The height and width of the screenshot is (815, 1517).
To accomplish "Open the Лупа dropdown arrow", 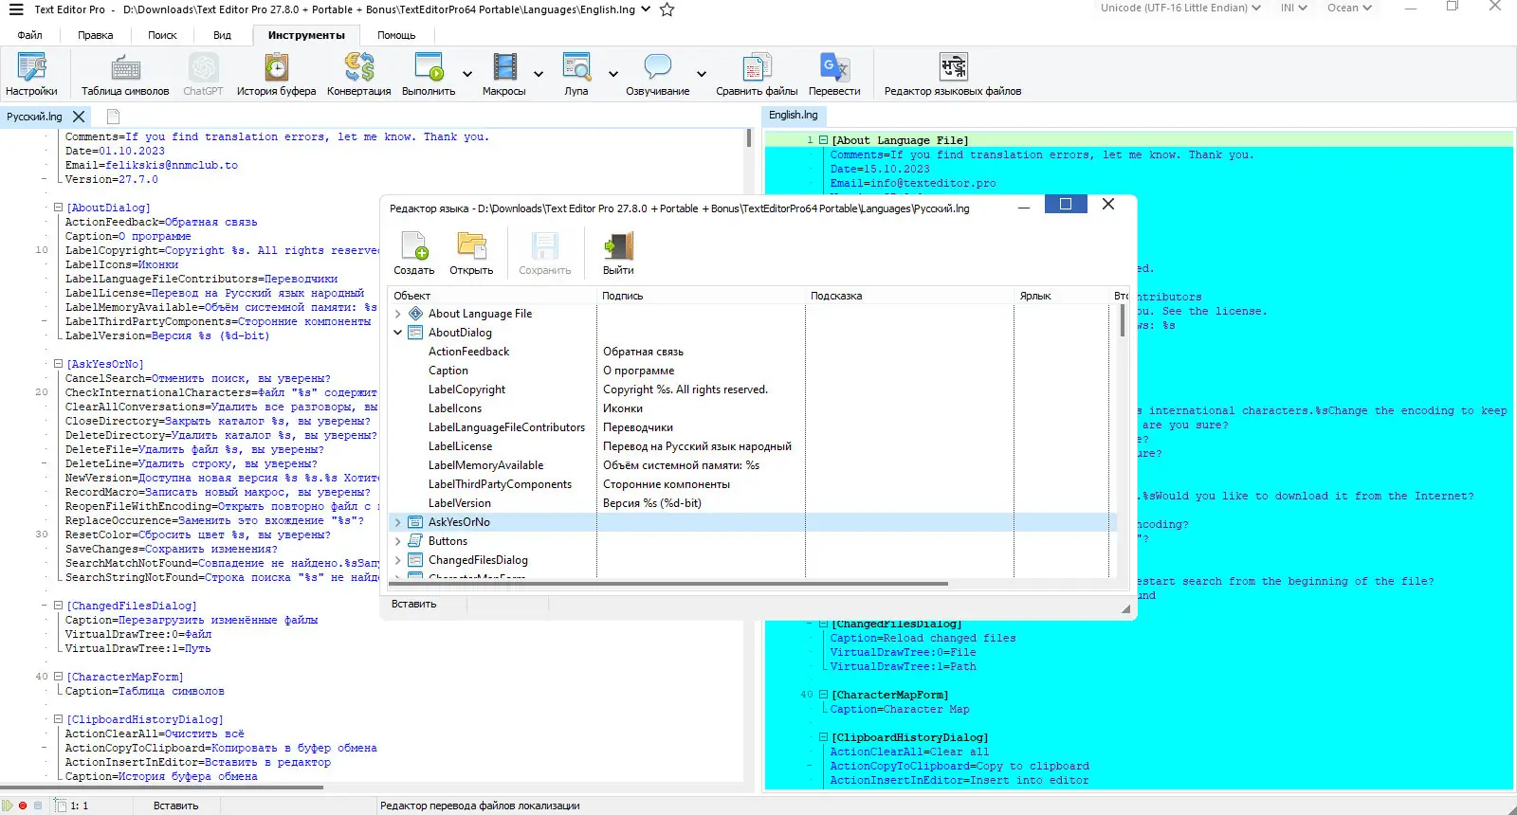I will coord(613,74).
